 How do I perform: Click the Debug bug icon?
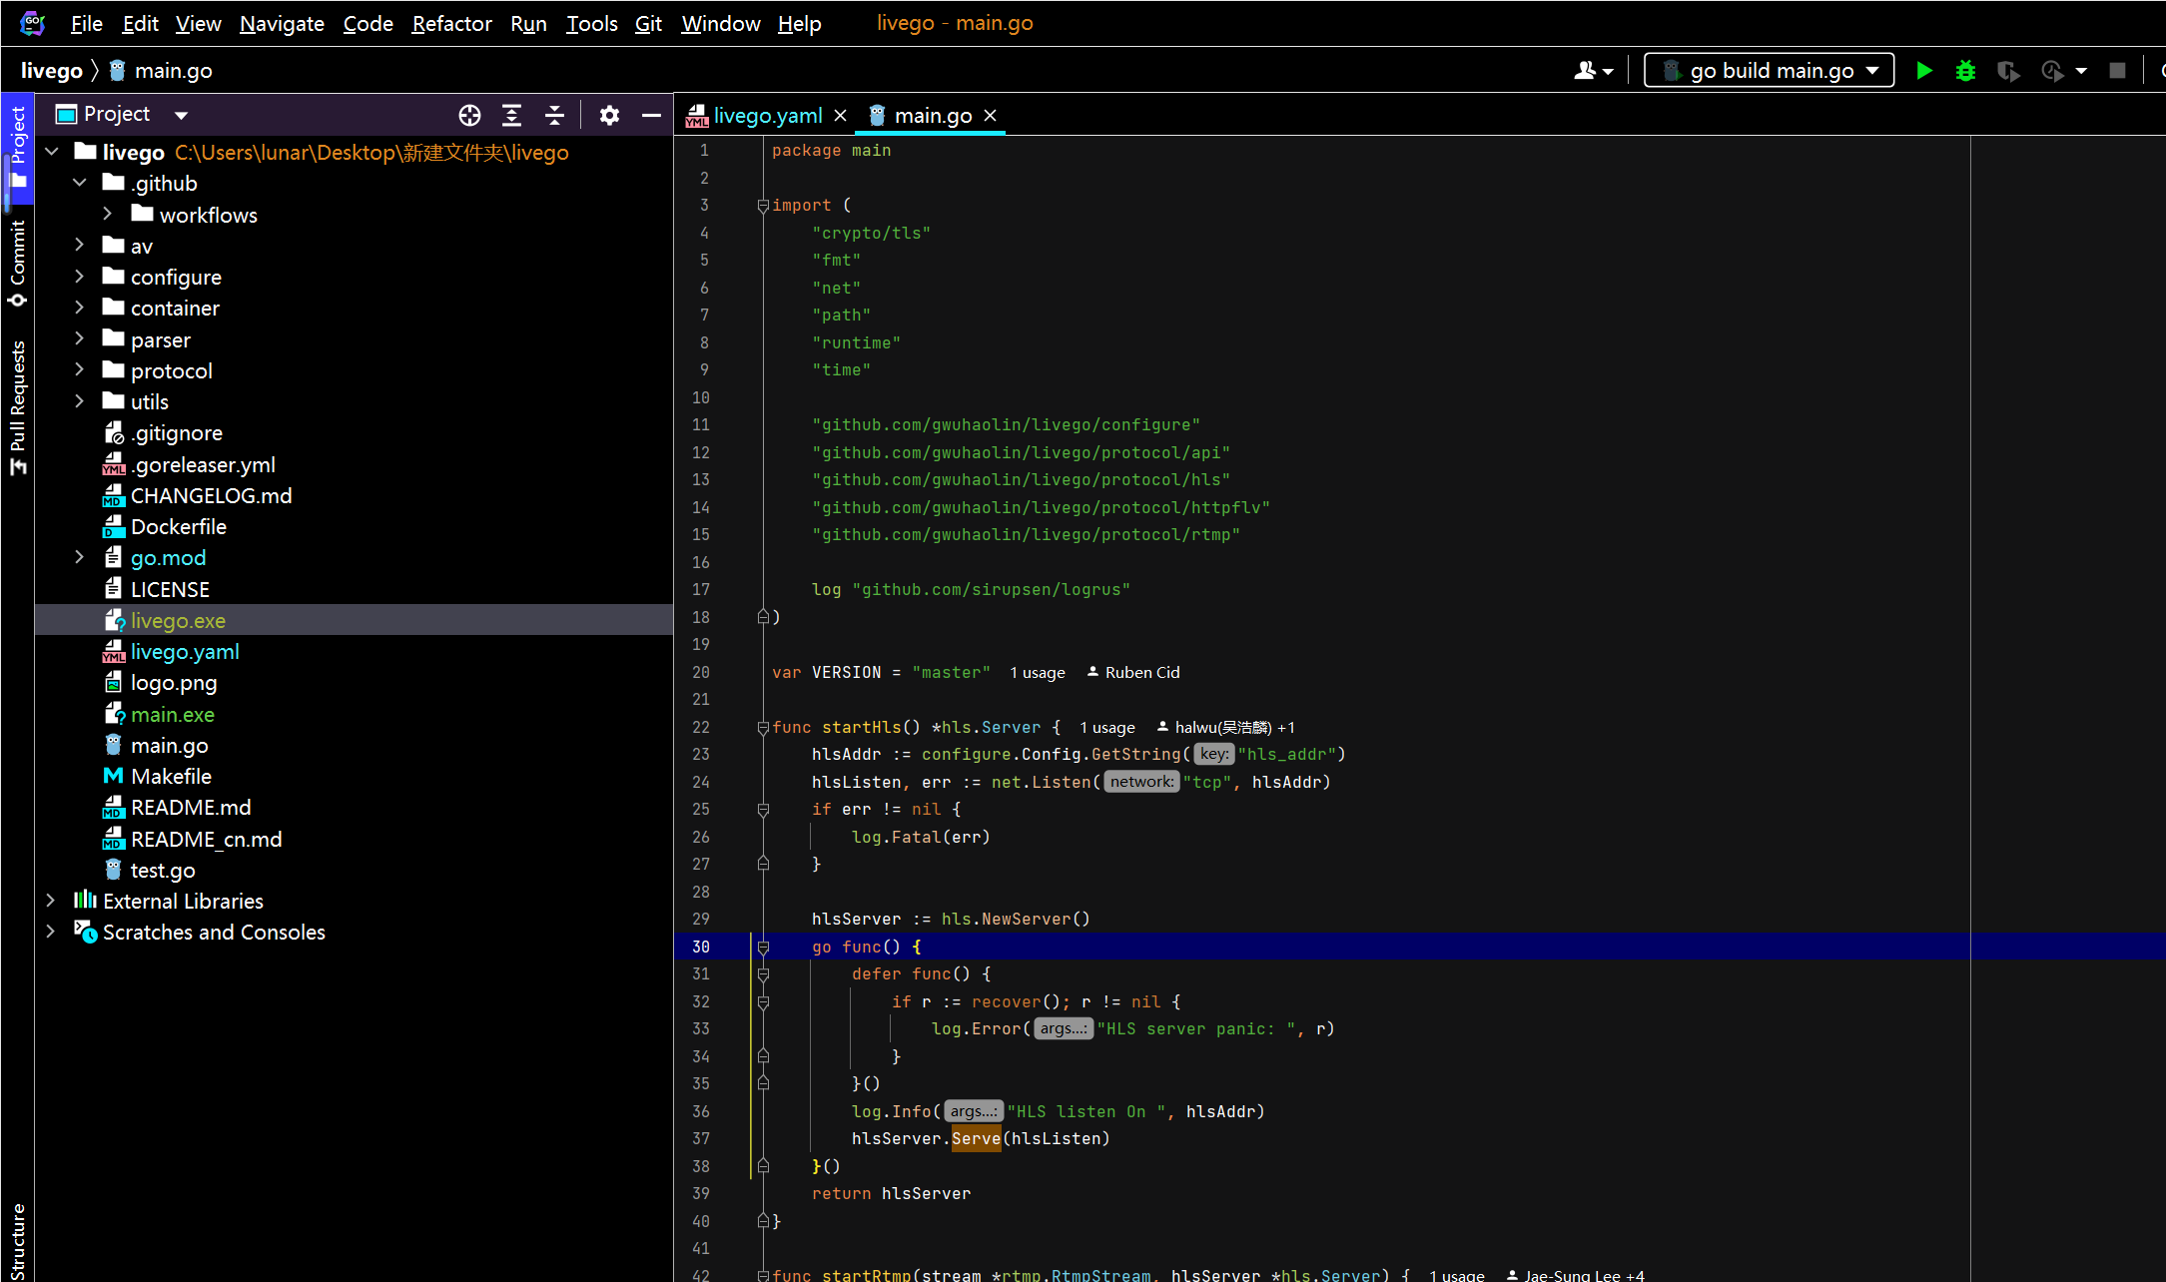point(1965,71)
